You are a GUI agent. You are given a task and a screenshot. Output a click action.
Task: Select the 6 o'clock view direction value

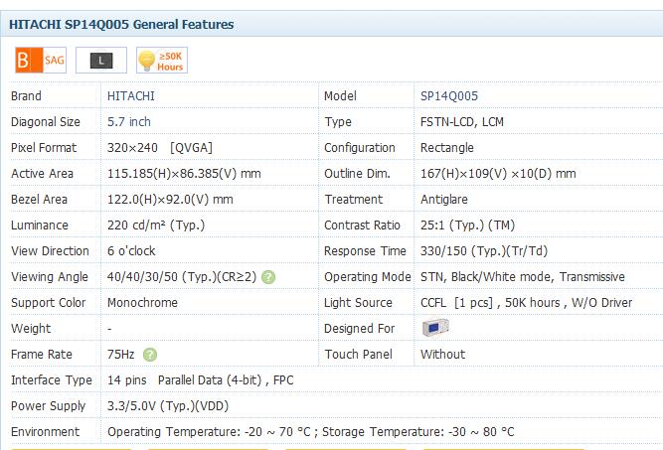(131, 251)
